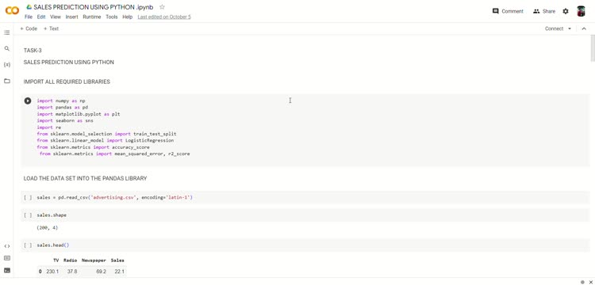Click the Share button
Viewport: 595px width, 285px height.
[x=544, y=11]
